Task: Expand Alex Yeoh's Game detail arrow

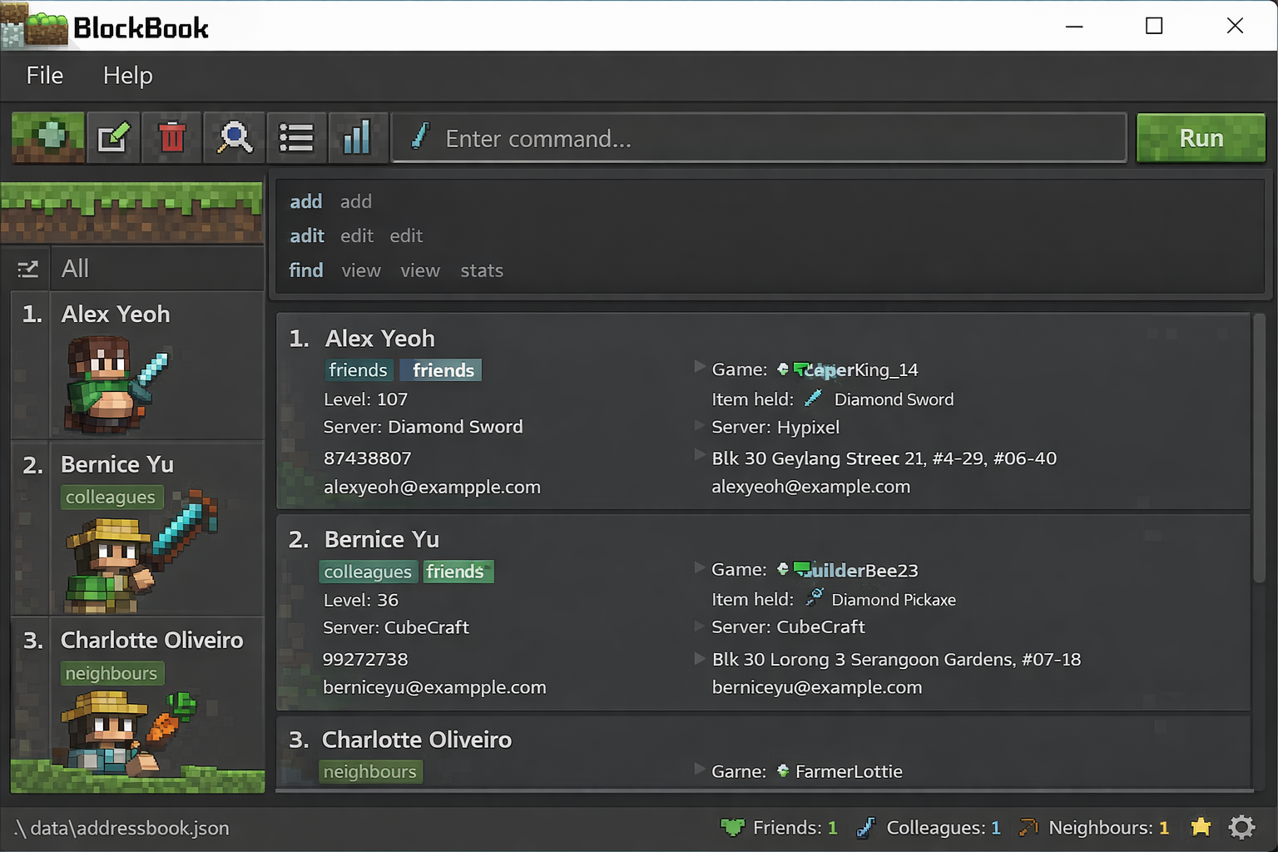Action: click(700, 367)
